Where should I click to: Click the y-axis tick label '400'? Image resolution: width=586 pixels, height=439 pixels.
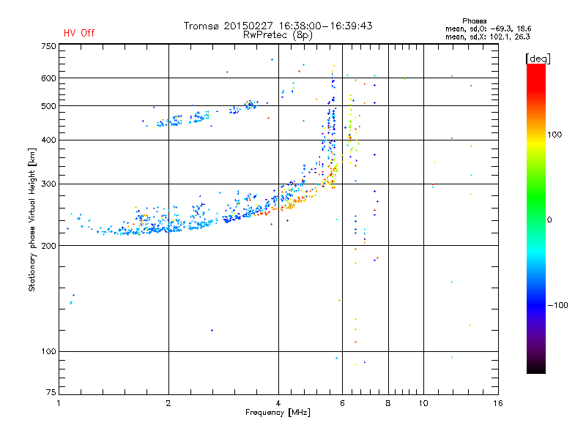click(x=48, y=140)
